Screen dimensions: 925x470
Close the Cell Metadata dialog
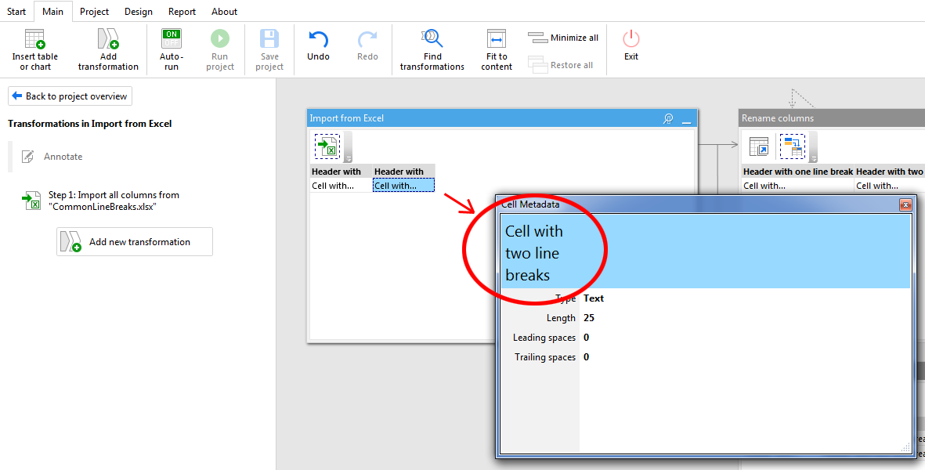coord(905,204)
